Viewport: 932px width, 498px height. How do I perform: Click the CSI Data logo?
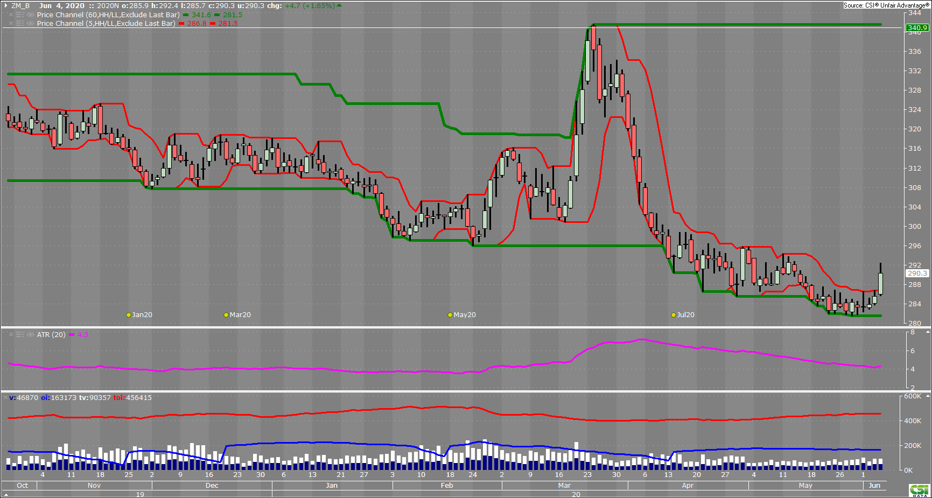coord(920,490)
